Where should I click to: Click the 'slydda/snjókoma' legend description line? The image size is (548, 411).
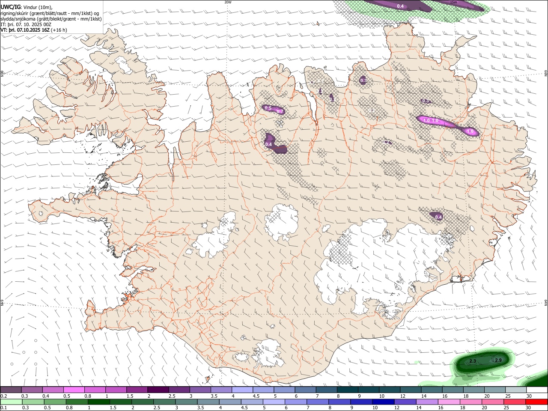point(51,18)
